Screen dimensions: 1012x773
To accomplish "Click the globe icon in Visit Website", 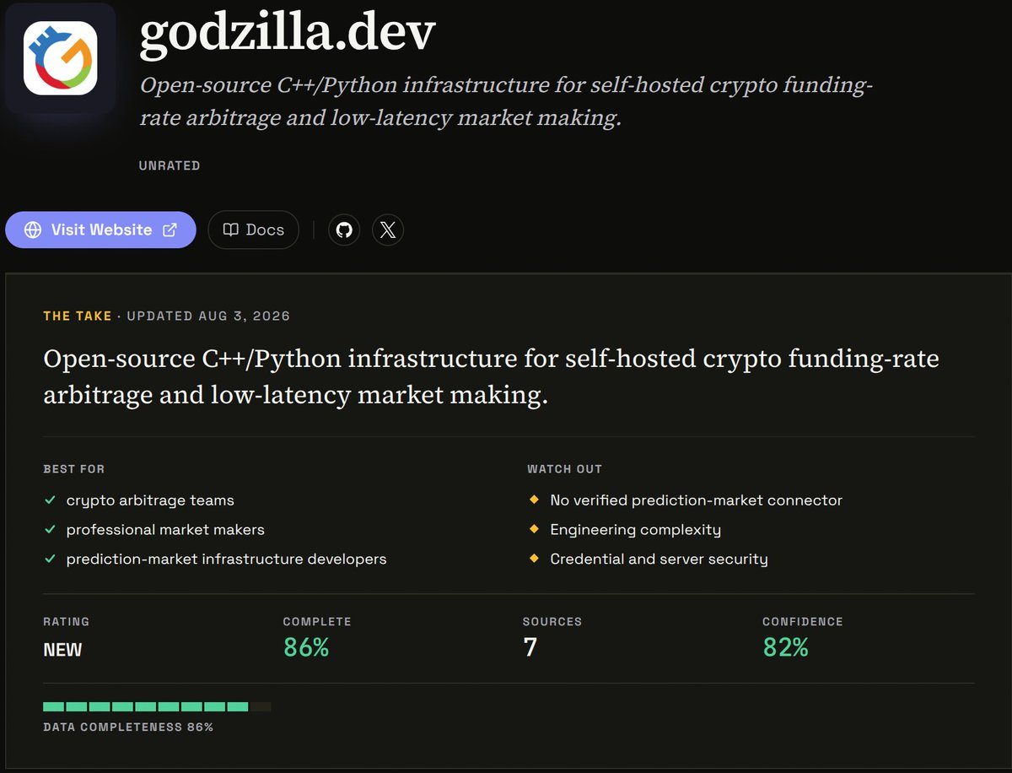I will [x=33, y=230].
